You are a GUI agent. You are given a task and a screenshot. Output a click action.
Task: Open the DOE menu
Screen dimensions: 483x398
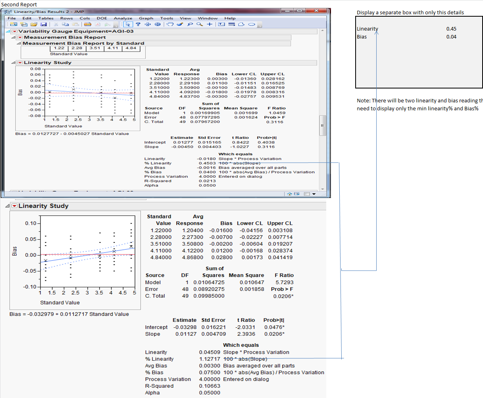[102, 18]
